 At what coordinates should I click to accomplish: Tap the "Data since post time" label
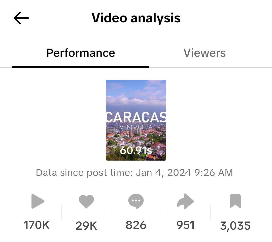pos(85,173)
